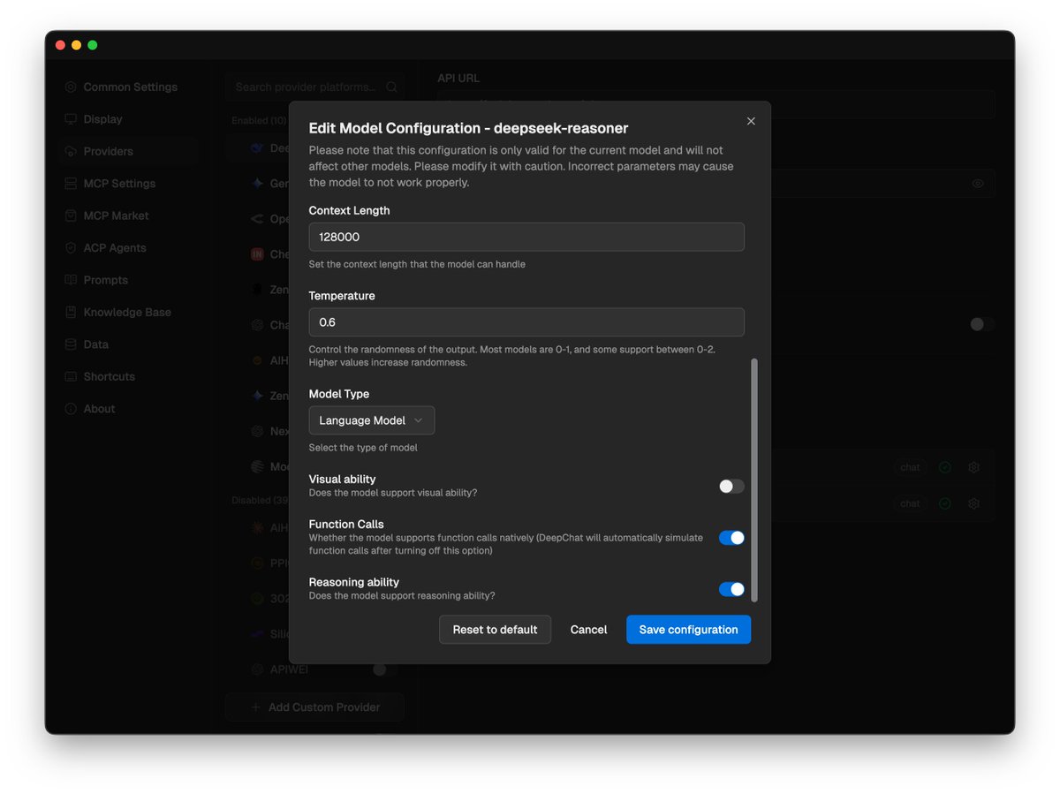Click the blue icon beside 'Dee' provider
Screen dimensions: 1060x794
[257, 148]
